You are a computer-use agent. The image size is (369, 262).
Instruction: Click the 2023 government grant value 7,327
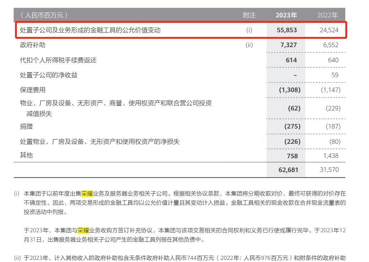tap(288, 45)
